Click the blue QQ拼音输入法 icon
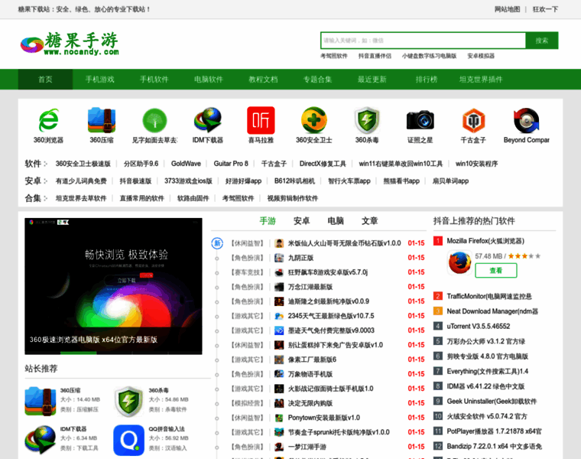The image size is (581, 459). click(128, 440)
